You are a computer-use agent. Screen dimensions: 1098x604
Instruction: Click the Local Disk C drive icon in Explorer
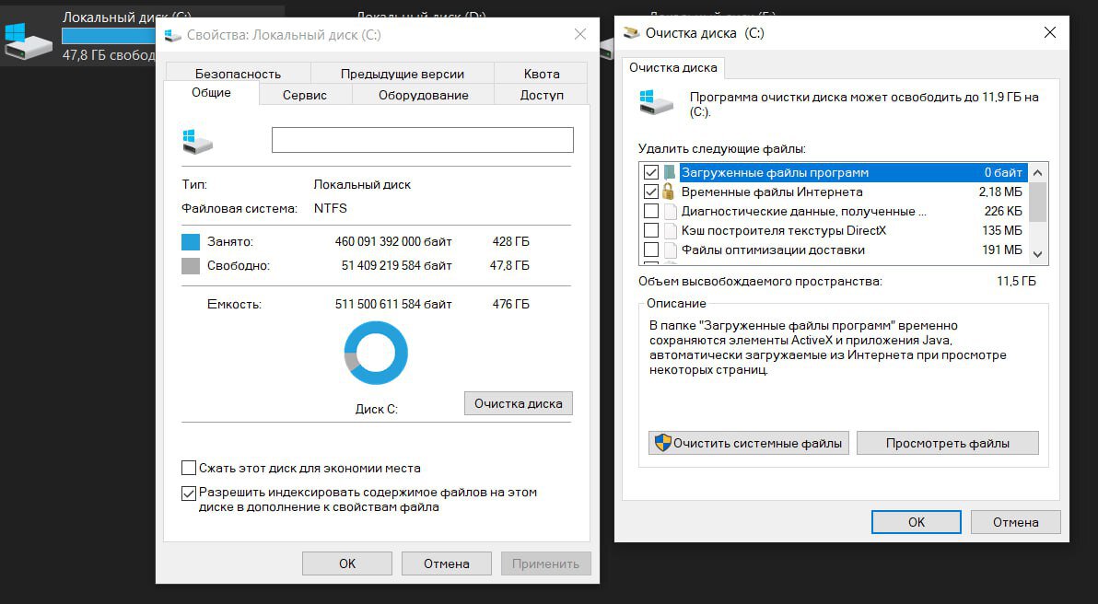click(28, 41)
